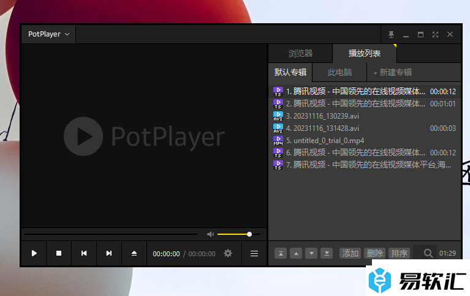470x296 pixels.
Task: Mute audio with the speaker icon
Action: [210, 234]
